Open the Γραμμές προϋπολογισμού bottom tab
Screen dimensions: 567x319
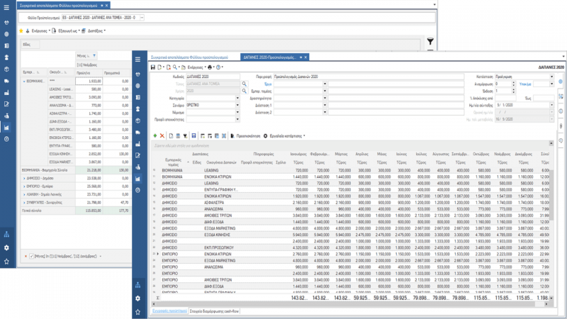pyautogui.click(x=169, y=311)
